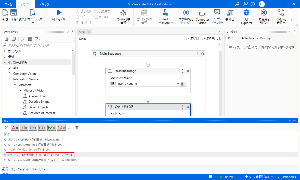Expand the Computer Vision tree node
Screen dimensions: 300x180
[10, 73]
